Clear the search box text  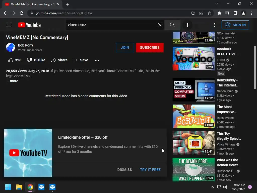tap(160, 25)
